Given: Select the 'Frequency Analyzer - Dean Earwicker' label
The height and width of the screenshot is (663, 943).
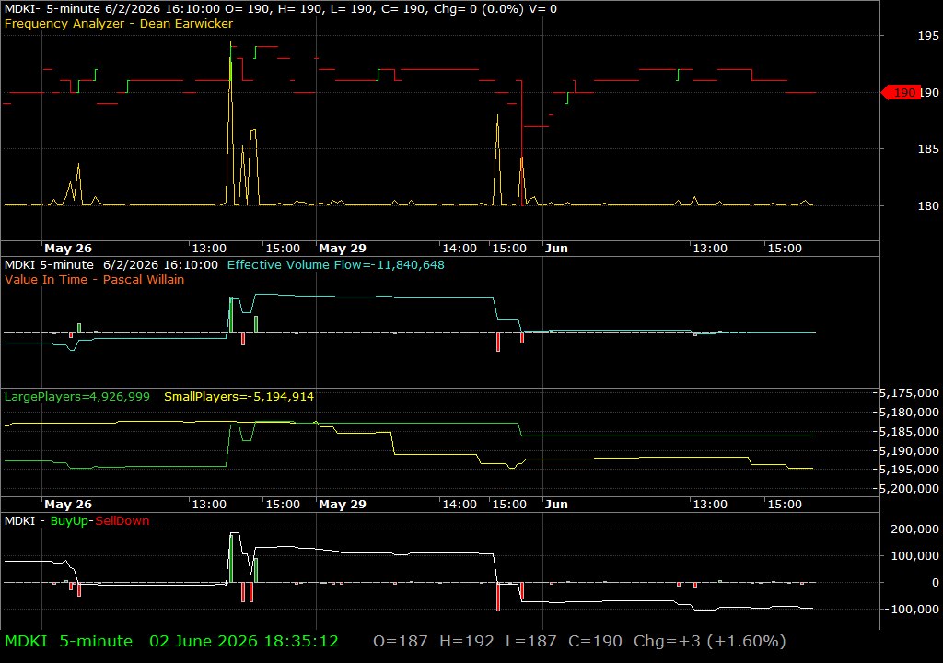Looking at the screenshot, I should [119, 23].
